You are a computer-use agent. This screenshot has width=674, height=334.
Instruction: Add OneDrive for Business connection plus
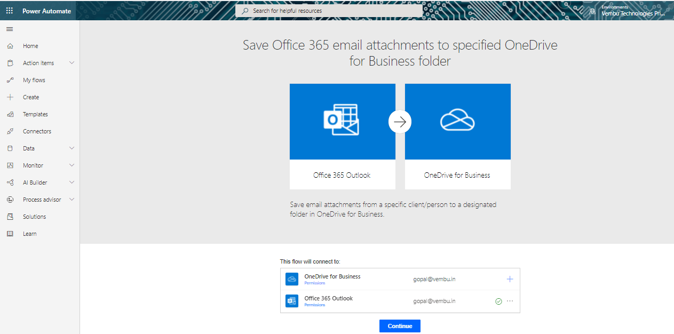pos(510,279)
